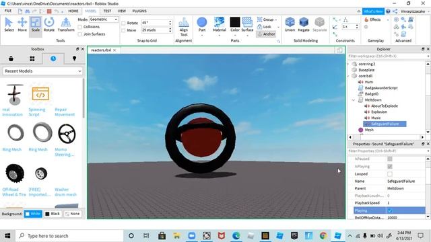Click the black Color swatch
The height and width of the screenshot is (242, 431).
coord(235,22)
